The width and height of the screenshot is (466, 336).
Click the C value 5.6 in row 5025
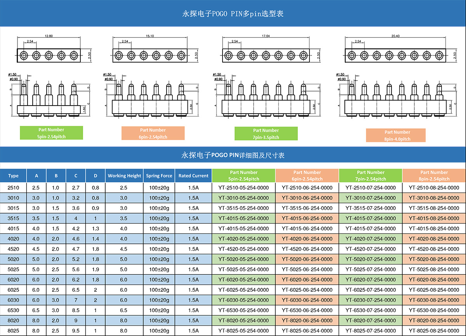(76, 269)
